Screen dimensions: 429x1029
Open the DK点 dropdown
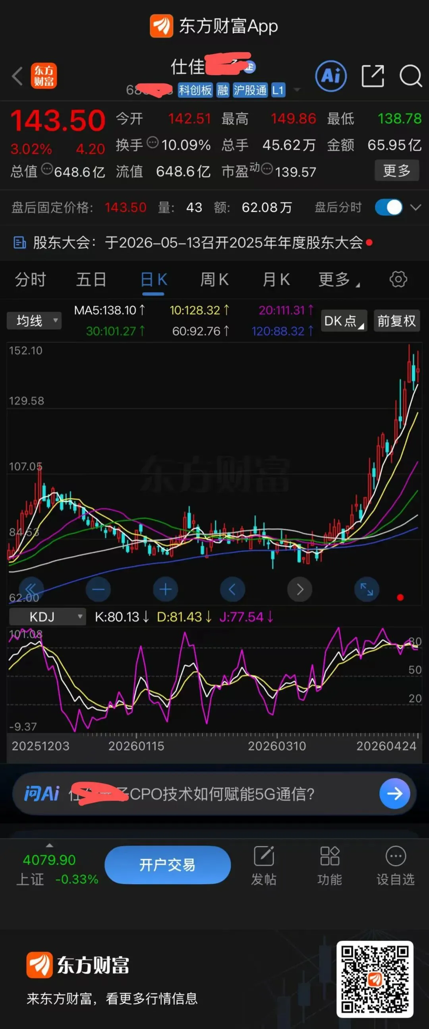click(344, 321)
